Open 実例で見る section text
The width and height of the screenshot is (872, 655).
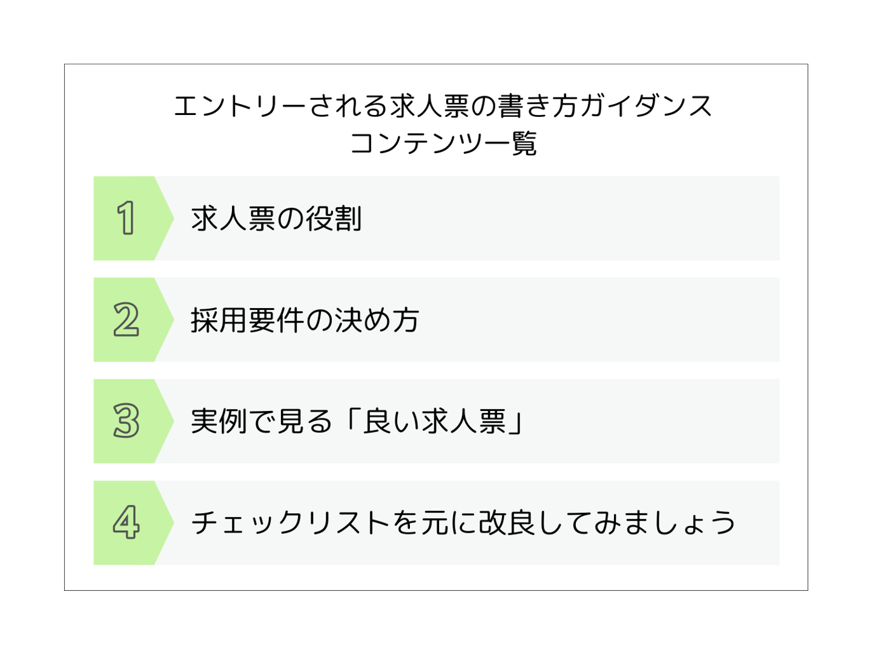click(262, 421)
